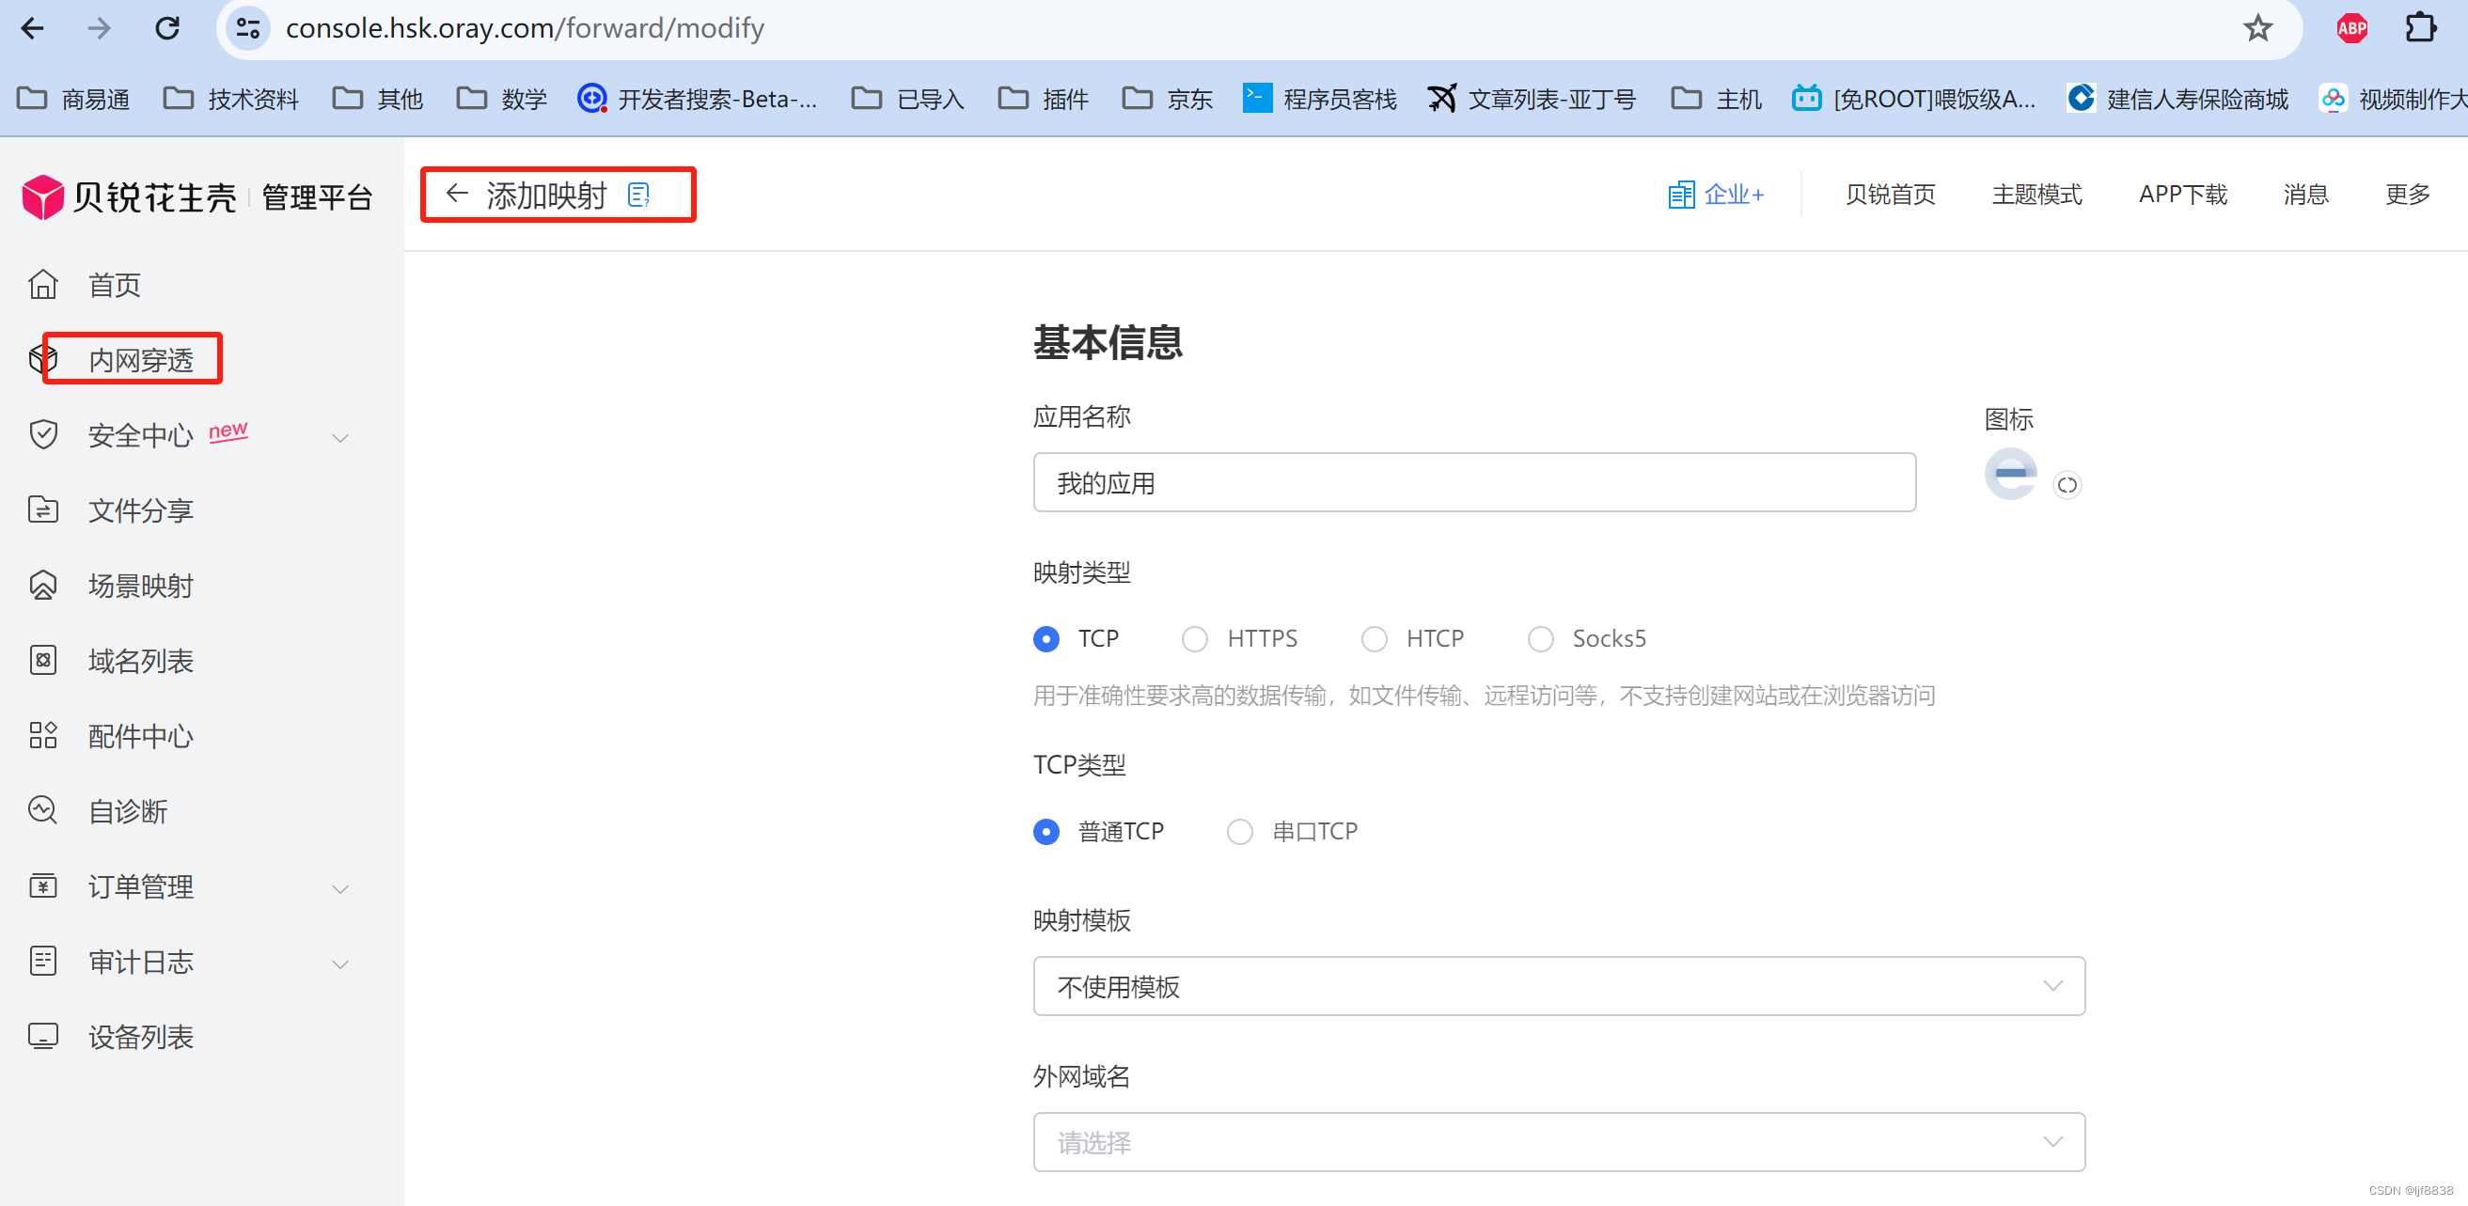
Task: Open the help document icon next to 添加映射
Action: click(638, 196)
